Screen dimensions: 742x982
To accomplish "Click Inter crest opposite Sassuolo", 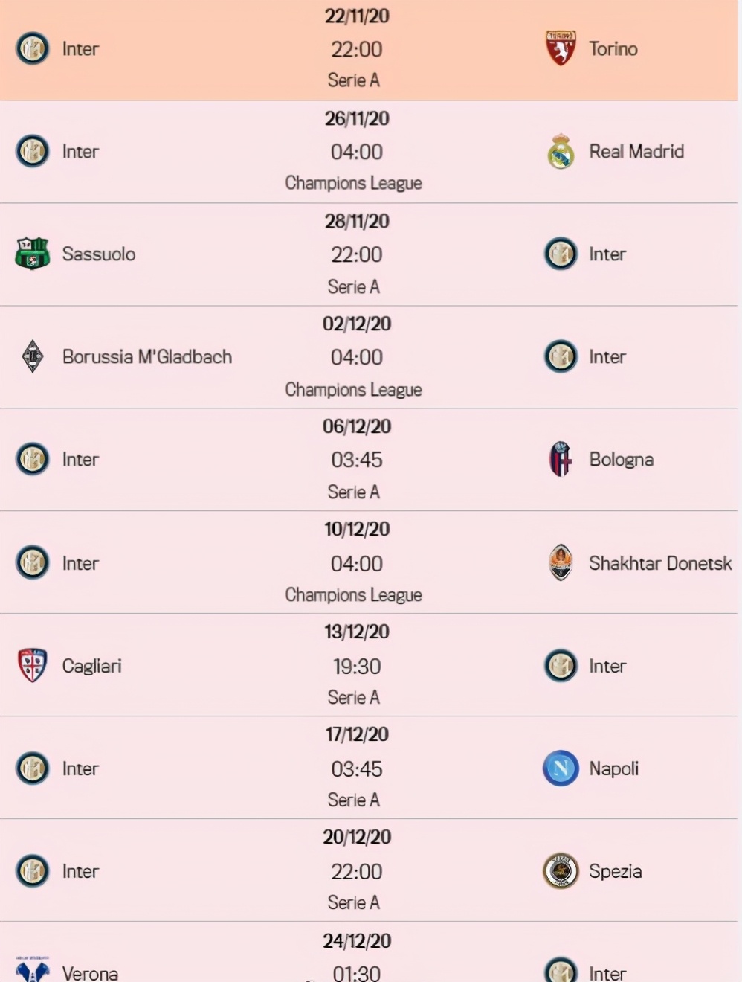I will click(561, 254).
